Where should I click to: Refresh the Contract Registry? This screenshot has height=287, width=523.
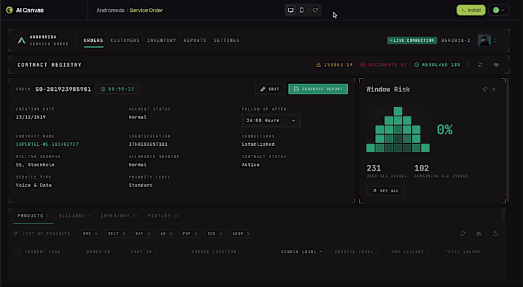tap(480, 65)
